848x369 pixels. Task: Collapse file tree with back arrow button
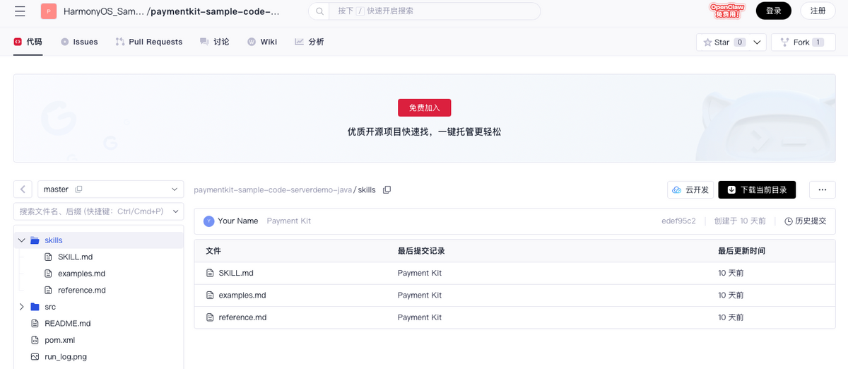[23, 189]
